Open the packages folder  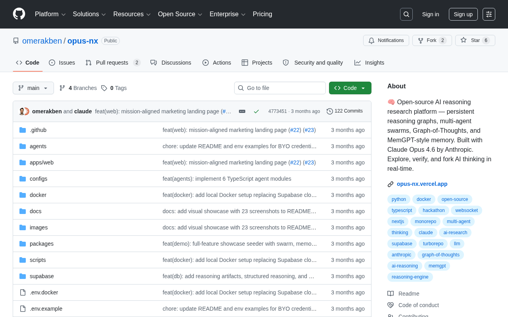tap(42, 244)
